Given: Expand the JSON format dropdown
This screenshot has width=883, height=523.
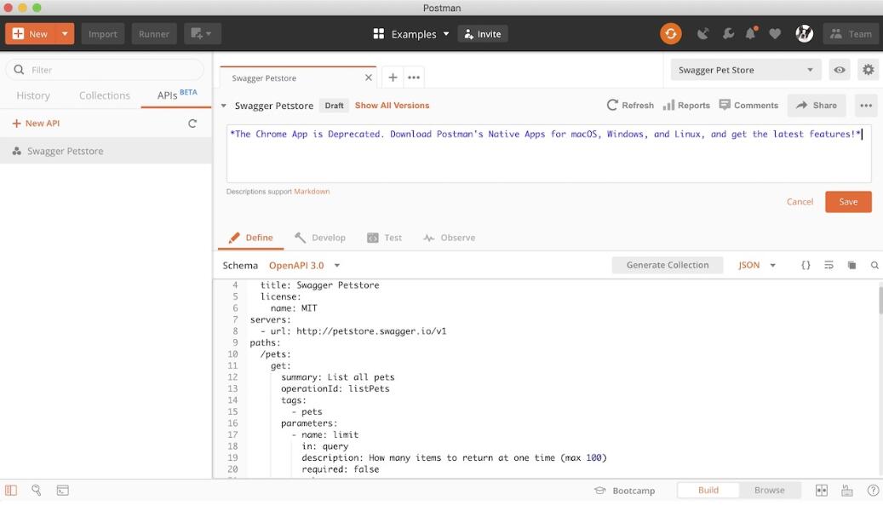Looking at the screenshot, I should 757,266.
